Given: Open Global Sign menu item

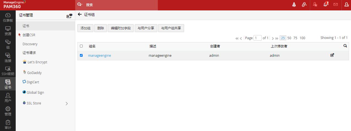Looking at the screenshot, I should point(33,92).
